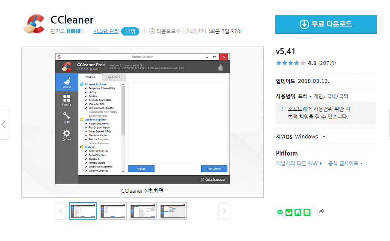Click the small CCleaner title bar icon
This screenshot has width=390, height=241.
pos(59,57)
